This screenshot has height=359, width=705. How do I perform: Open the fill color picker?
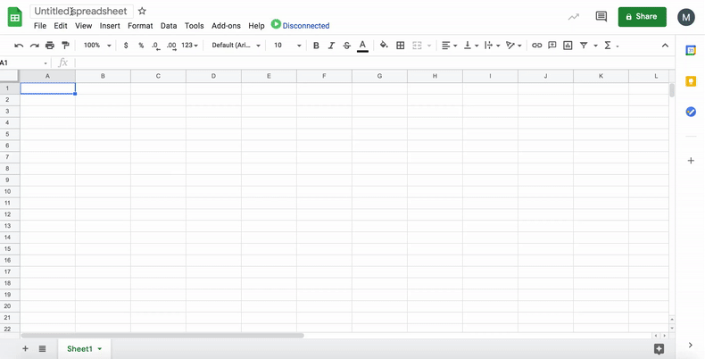(x=384, y=46)
